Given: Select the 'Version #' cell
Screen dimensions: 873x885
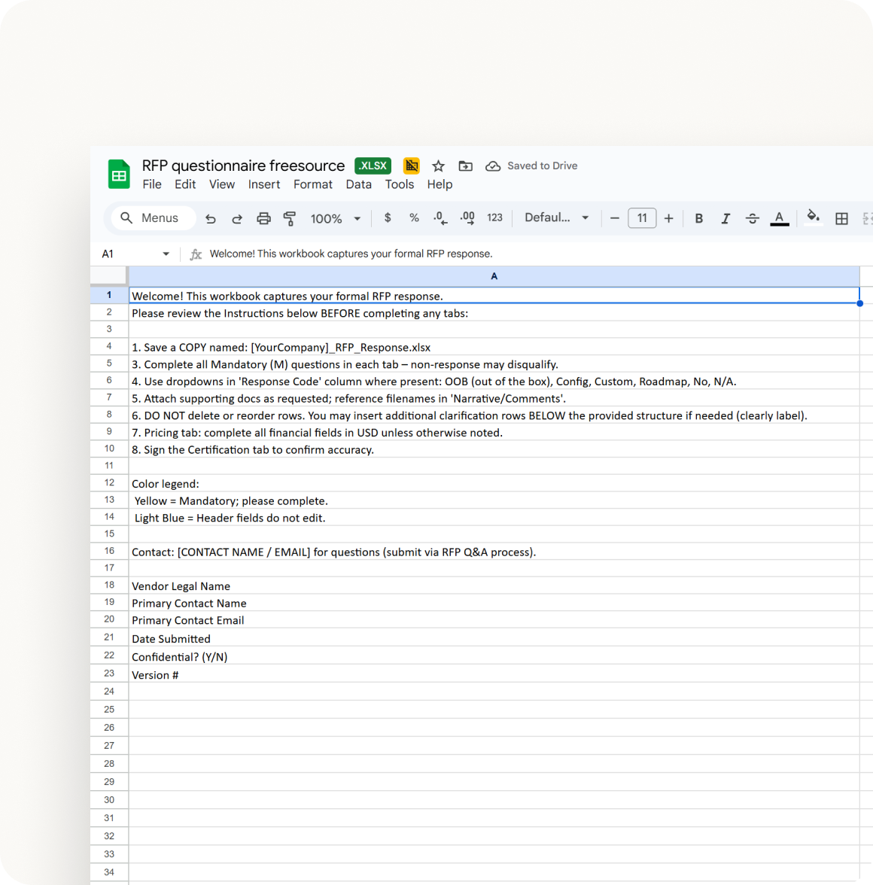Looking at the screenshot, I should pyautogui.click(x=494, y=674).
